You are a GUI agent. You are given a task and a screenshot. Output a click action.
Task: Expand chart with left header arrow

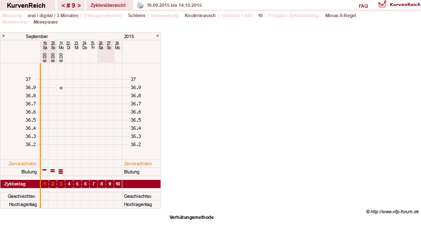(3, 36)
